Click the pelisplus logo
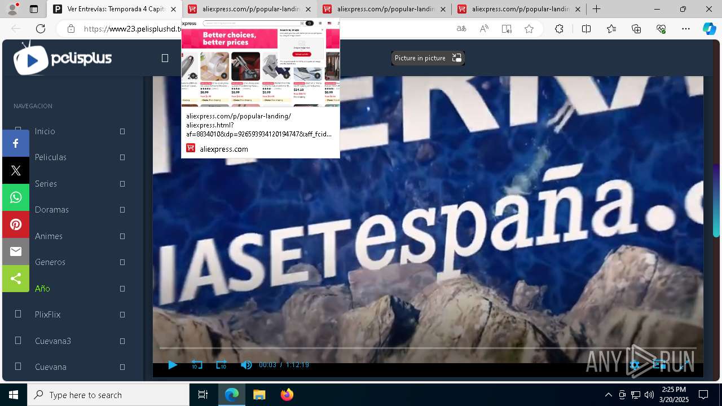The image size is (722, 406). tap(63, 59)
